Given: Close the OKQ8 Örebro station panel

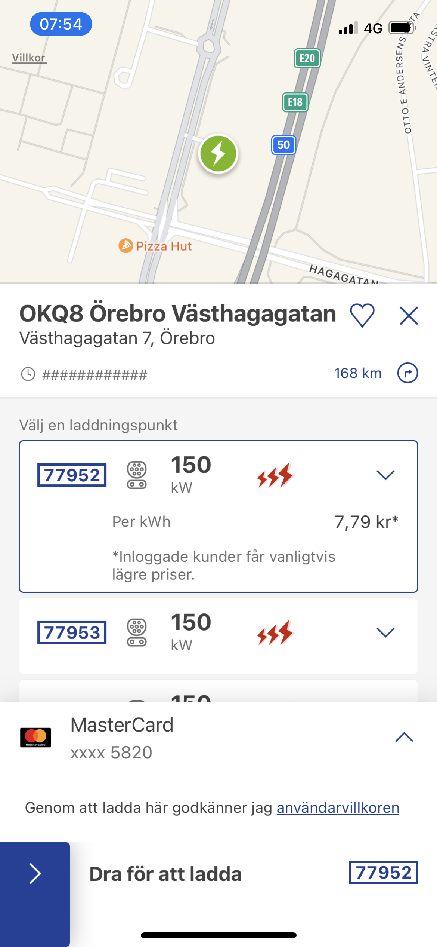Looking at the screenshot, I should click(409, 316).
